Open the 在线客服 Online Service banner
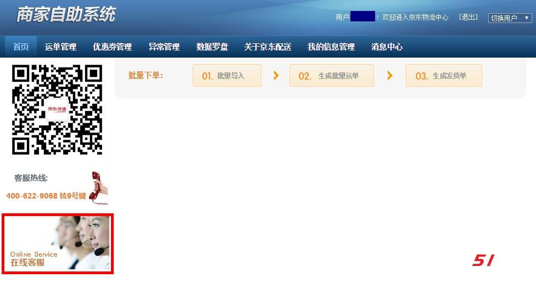Image resolution: width=536 pixels, height=283 pixels. click(58, 244)
